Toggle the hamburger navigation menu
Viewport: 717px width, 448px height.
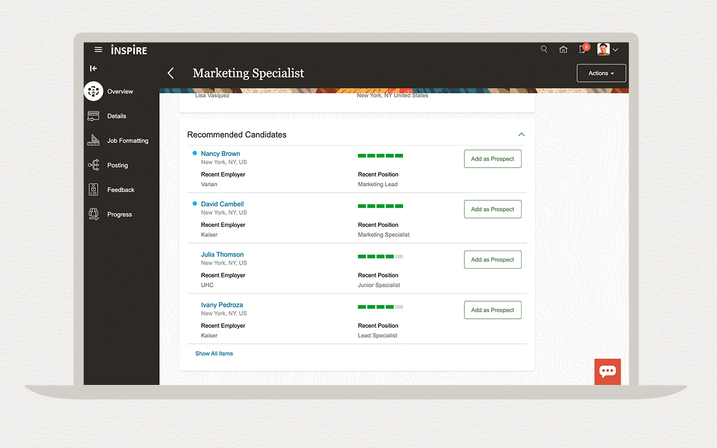[98, 49]
